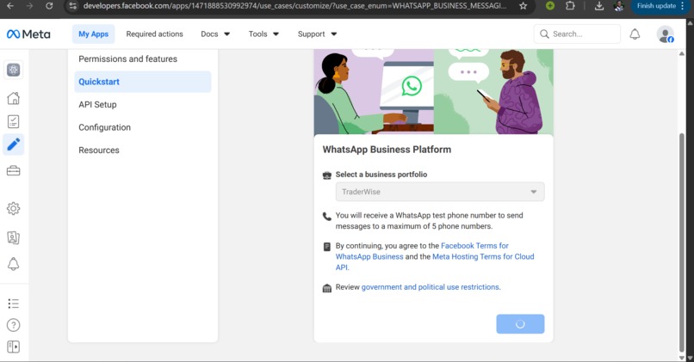Reload the page
The width and height of the screenshot is (694, 362).
pos(49,6)
